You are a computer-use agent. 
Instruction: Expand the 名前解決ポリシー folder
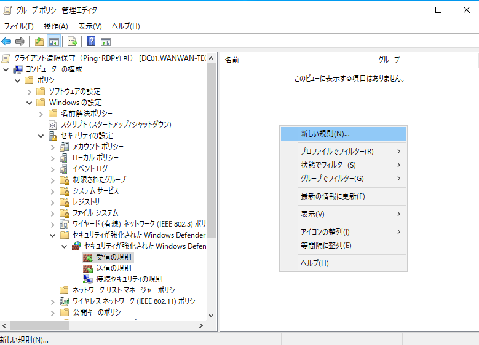[41, 114]
